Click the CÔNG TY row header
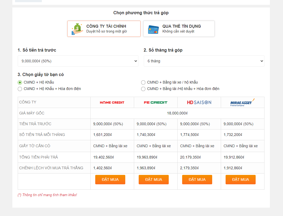Screen dimensions: 283x216 [28, 102]
